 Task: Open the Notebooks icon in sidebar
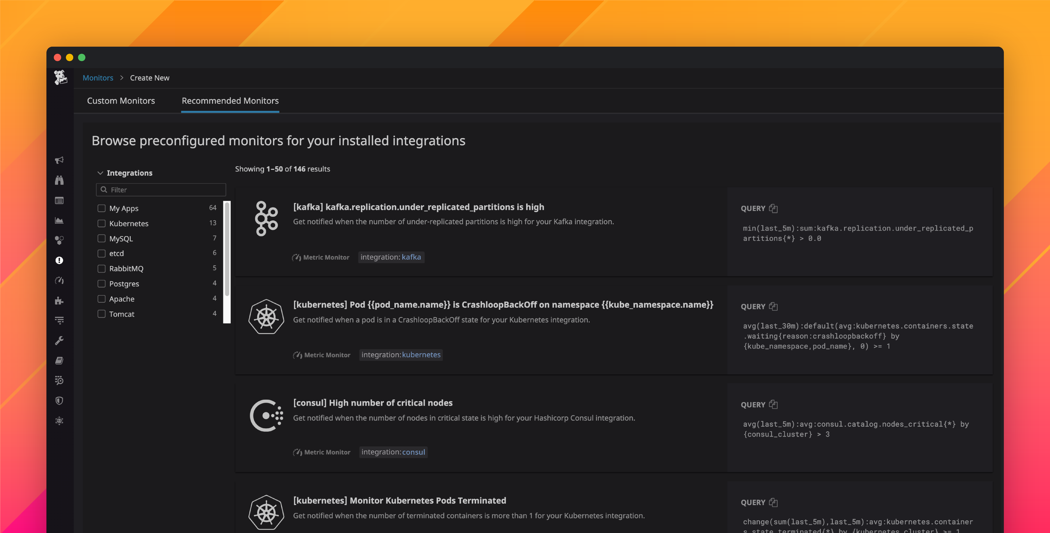coord(59,360)
